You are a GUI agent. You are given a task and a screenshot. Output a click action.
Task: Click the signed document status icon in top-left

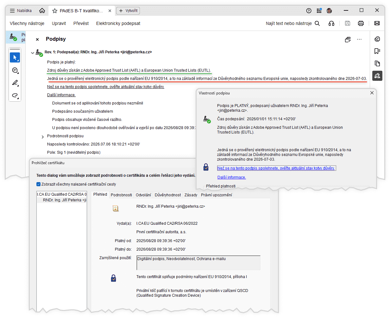(13, 37)
